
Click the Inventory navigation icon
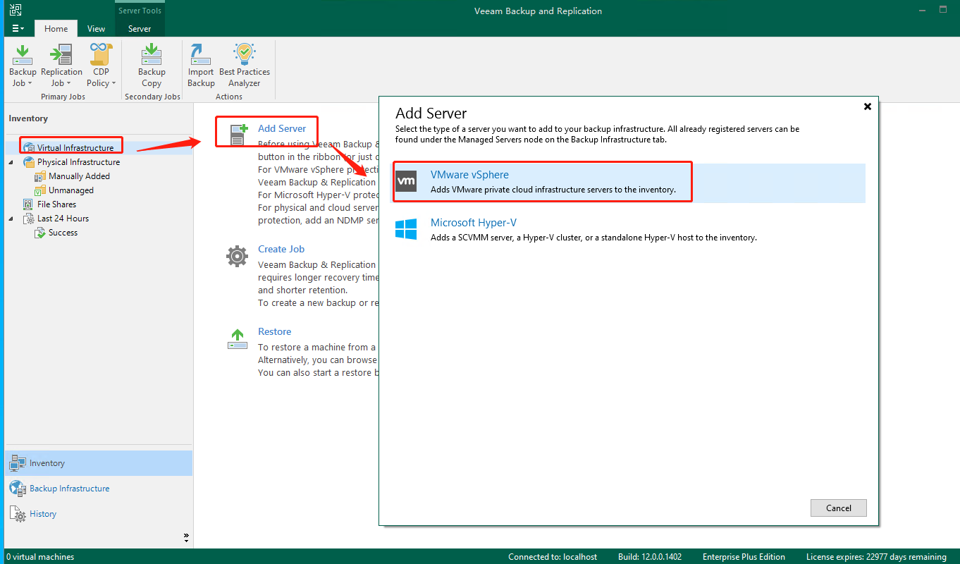tap(18, 463)
